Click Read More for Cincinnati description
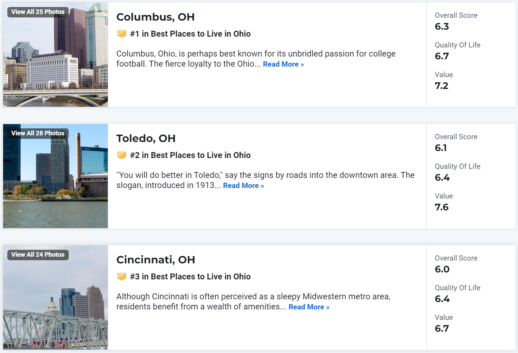The image size is (518, 353). (309, 307)
